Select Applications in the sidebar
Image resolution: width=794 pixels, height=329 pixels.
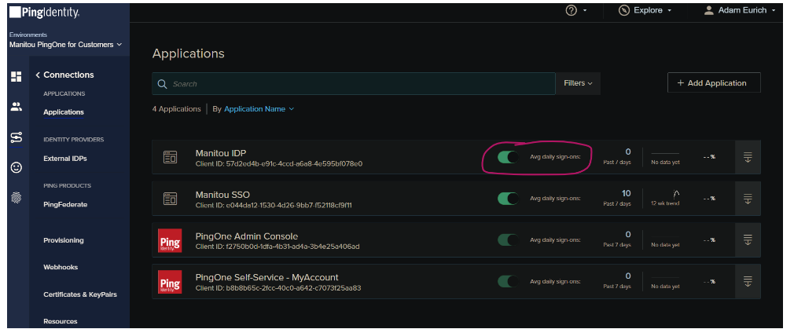pyautogui.click(x=64, y=112)
